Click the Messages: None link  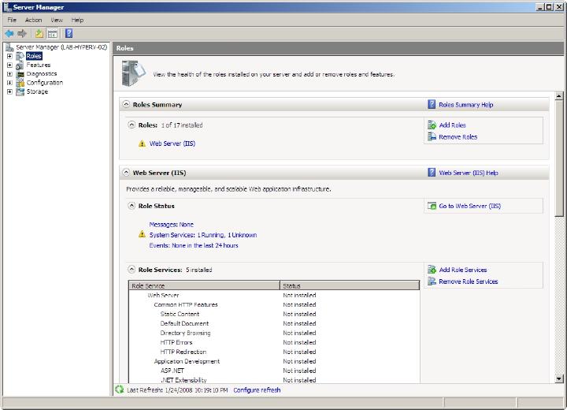point(172,225)
